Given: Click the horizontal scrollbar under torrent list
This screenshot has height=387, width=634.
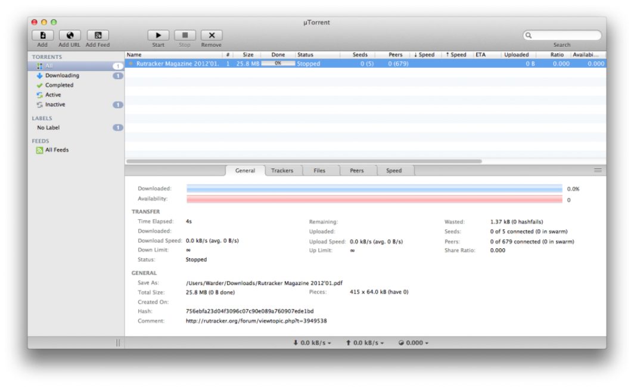Looking at the screenshot, I should pos(304,161).
